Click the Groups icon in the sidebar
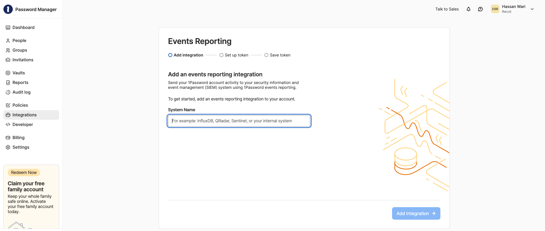 click(8, 50)
